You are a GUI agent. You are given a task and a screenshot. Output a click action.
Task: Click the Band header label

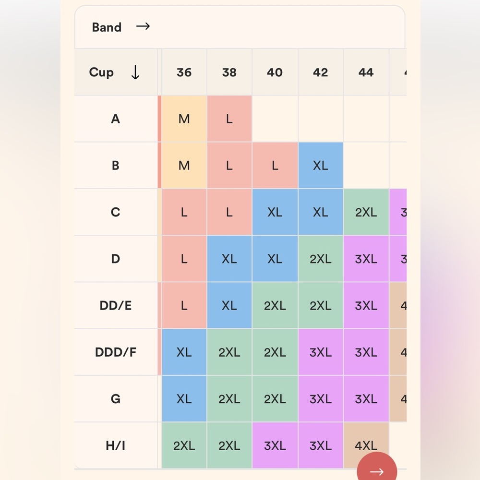(x=107, y=27)
